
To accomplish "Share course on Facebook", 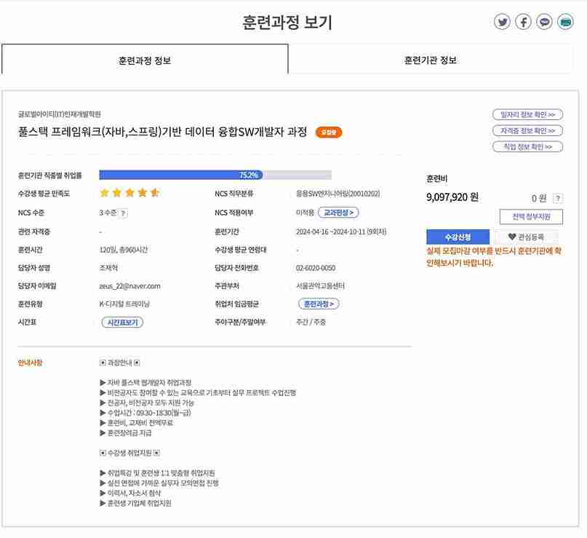I will [x=522, y=22].
